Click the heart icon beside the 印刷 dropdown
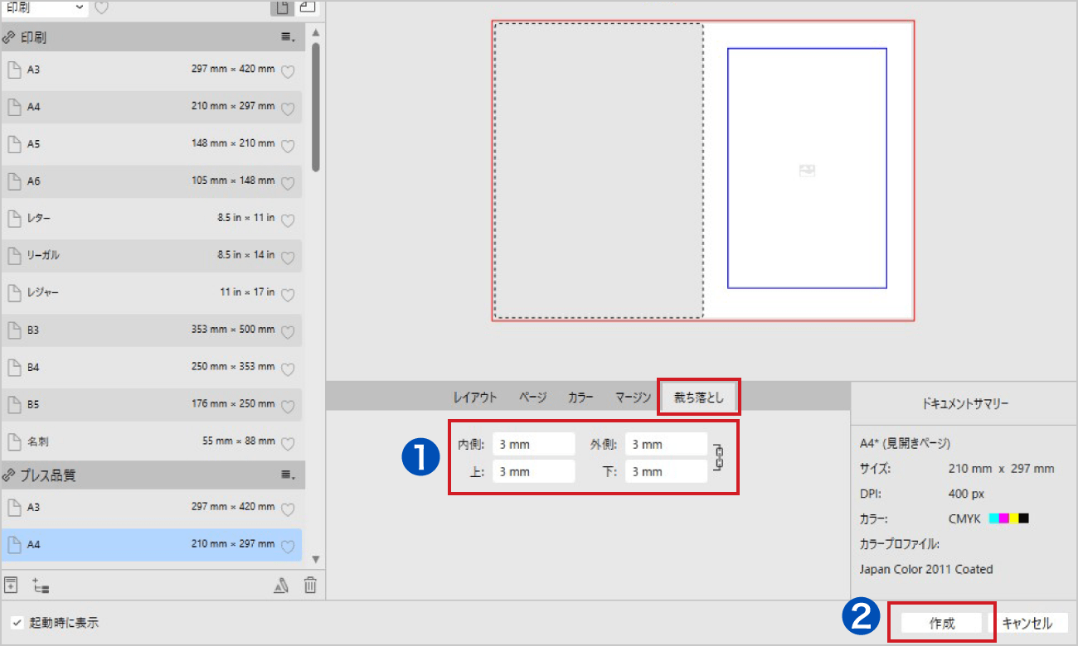1078x646 pixels. point(101,8)
